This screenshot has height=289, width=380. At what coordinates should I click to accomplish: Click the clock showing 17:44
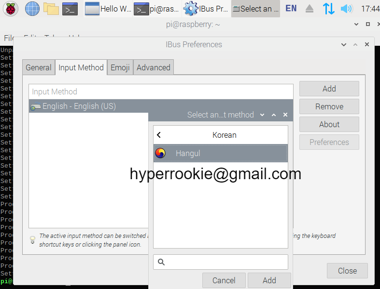(370, 9)
